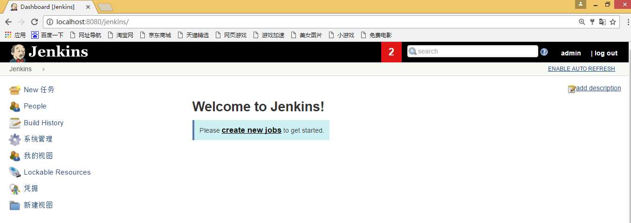Click the admin user link

(571, 53)
